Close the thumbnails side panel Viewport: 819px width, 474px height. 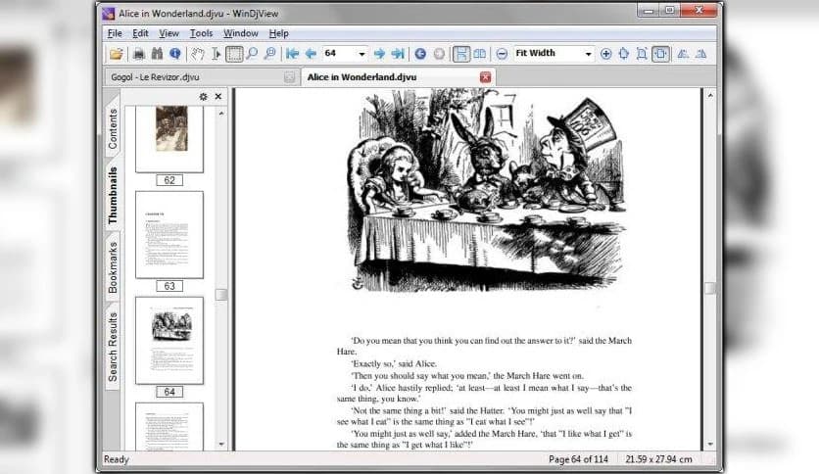point(218,97)
